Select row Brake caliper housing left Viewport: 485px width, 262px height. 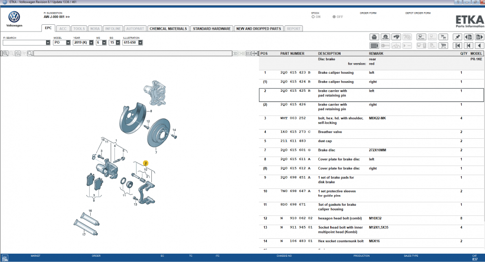point(372,73)
